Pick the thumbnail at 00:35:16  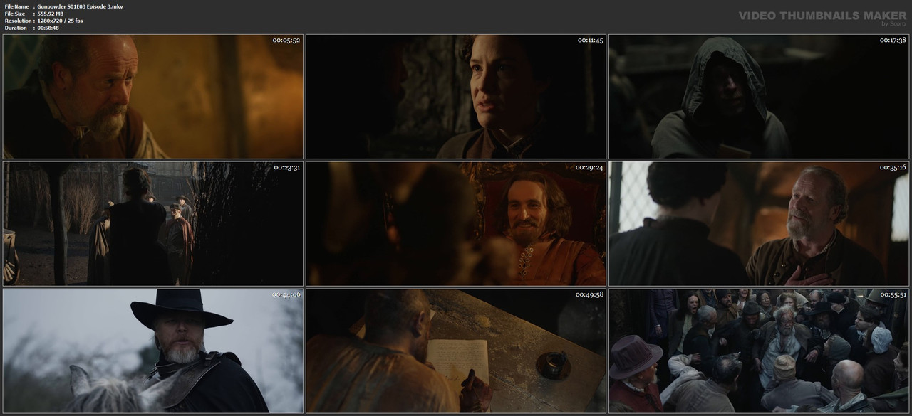pos(759,223)
